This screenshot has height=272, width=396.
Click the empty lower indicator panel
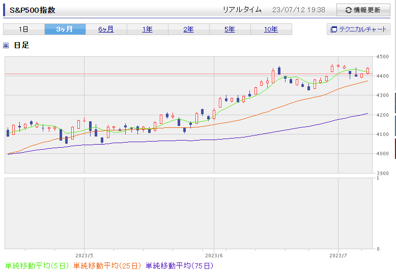(189, 213)
